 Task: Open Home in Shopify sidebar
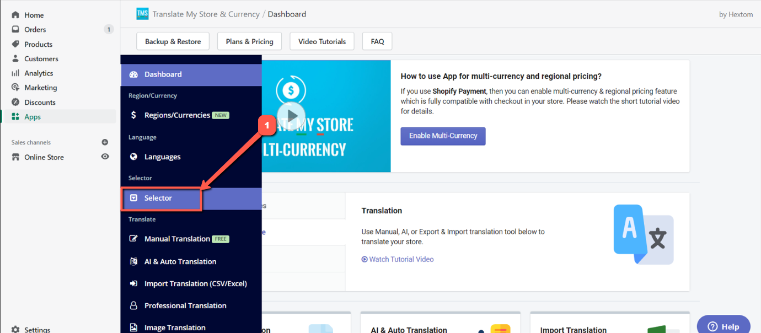click(x=34, y=15)
